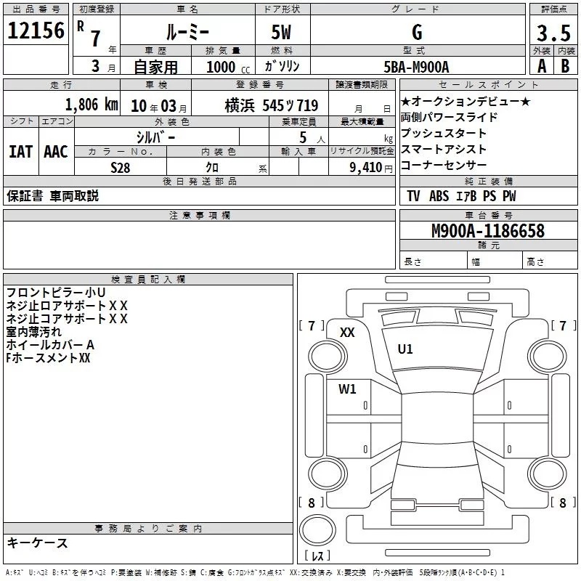The width and height of the screenshot is (581, 581).
Task: Click inspector note フロントピラー小U
Action: point(56,293)
